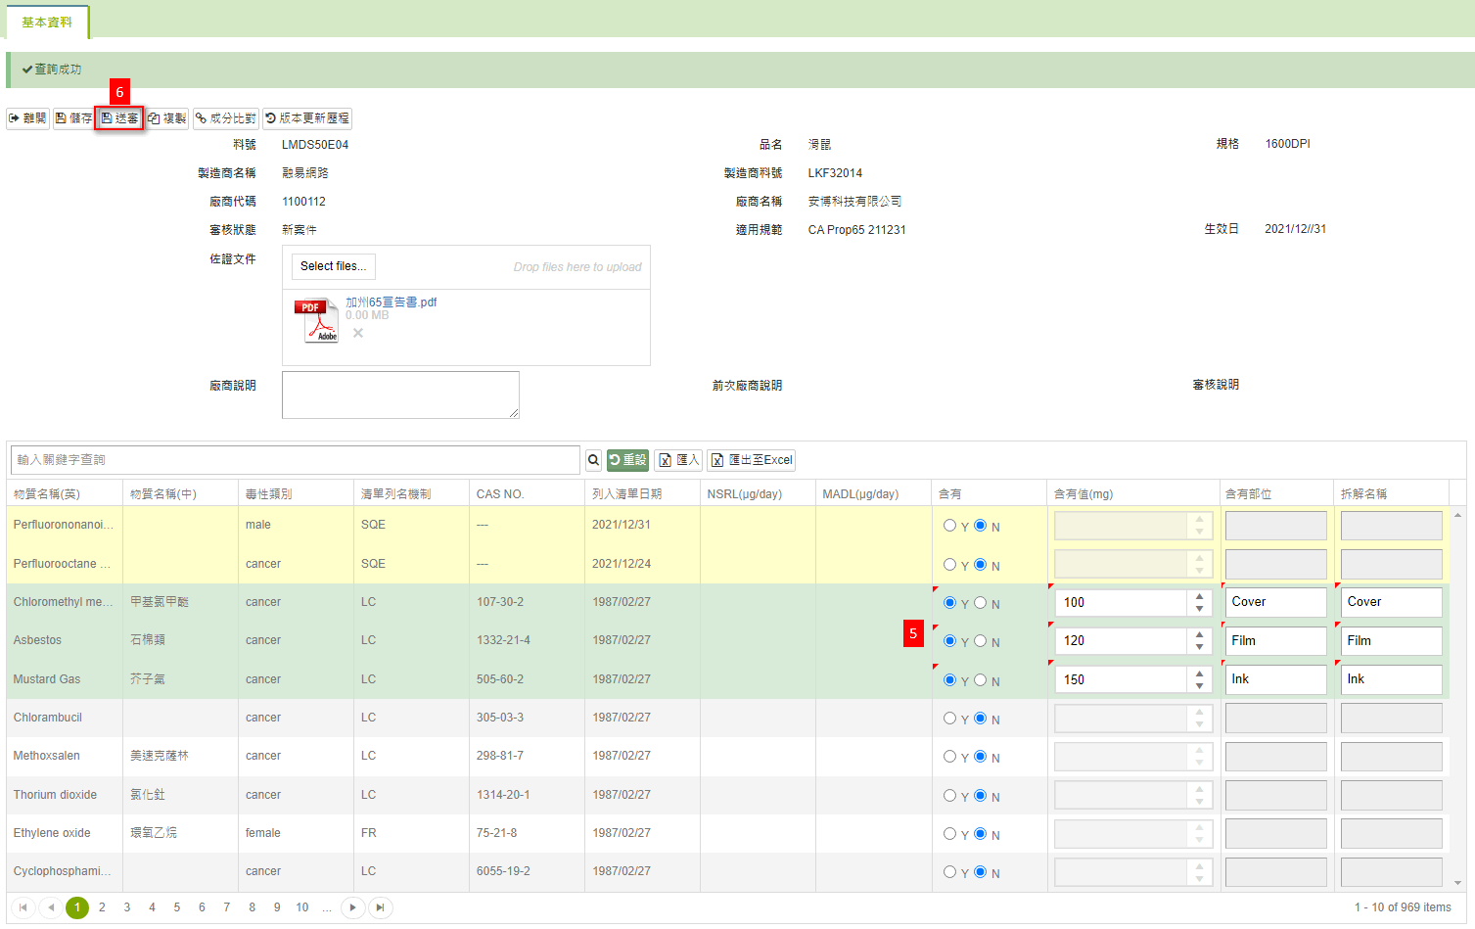Select Y radio for Perfluorononanoic row
Image resolution: width=1475 pixels, height=929 pixels.
tap(949, 526)
